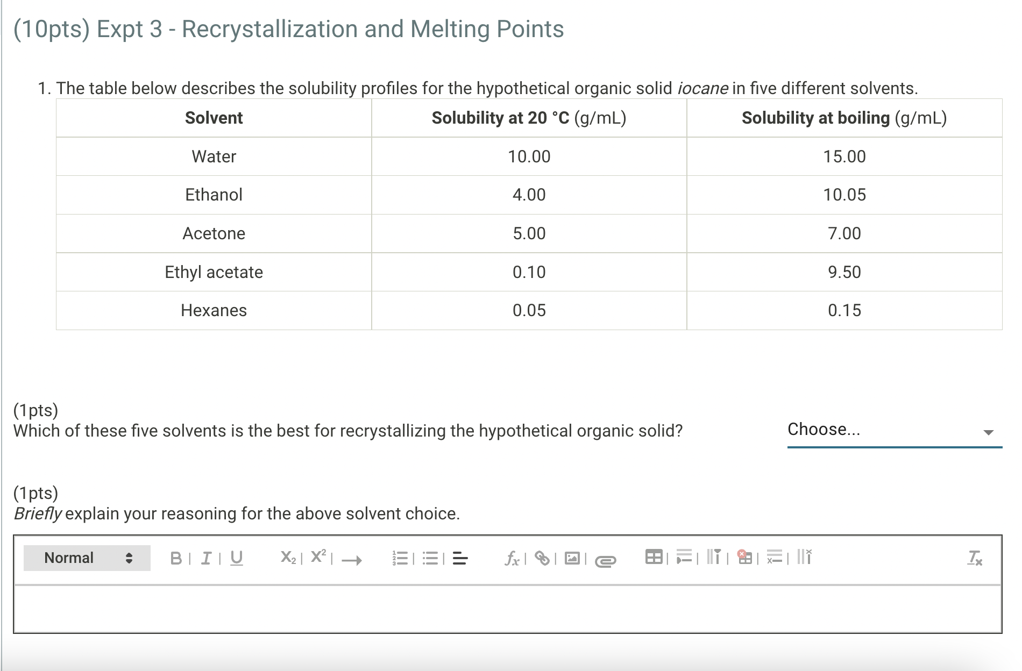Toggle underline text formatting
The image size is (1022, 671).
click(237, 558)
